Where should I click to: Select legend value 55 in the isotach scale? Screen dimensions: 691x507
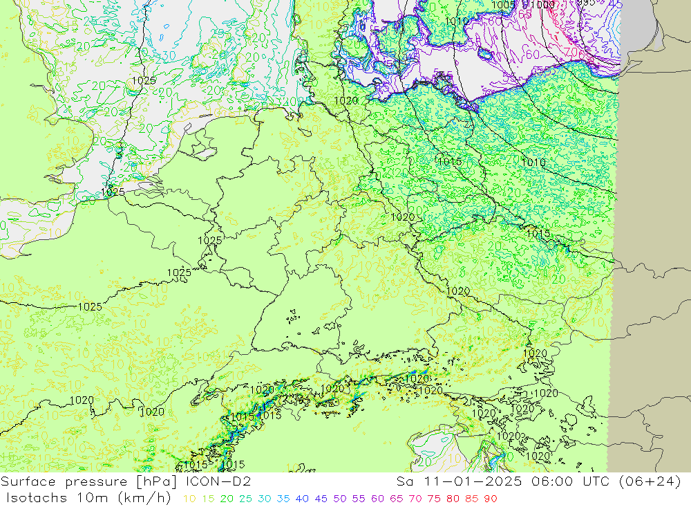point(359,499)
